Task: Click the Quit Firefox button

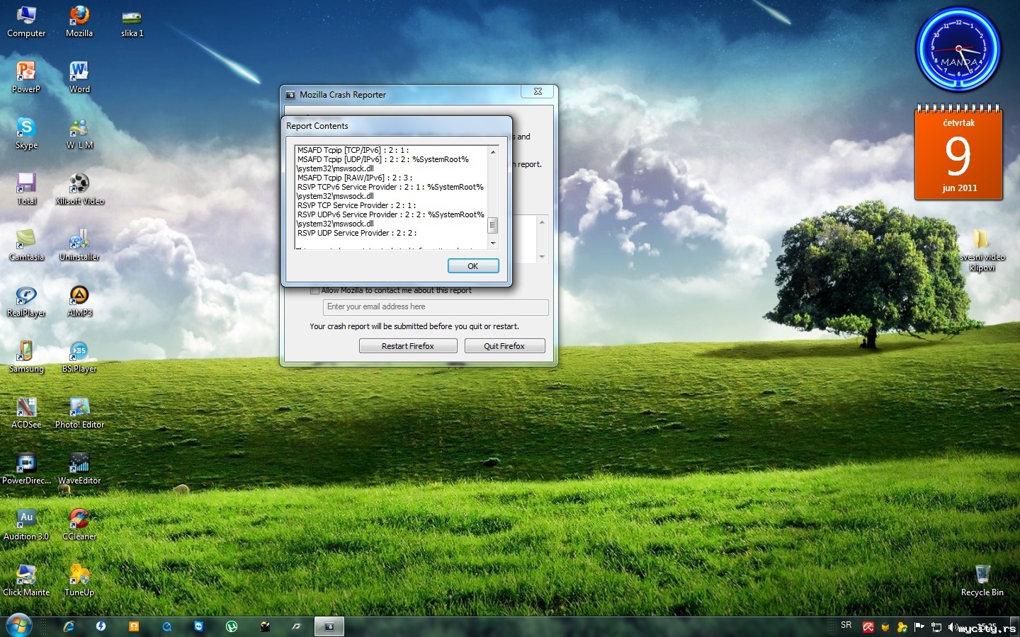Action: (x=504, y=346)
